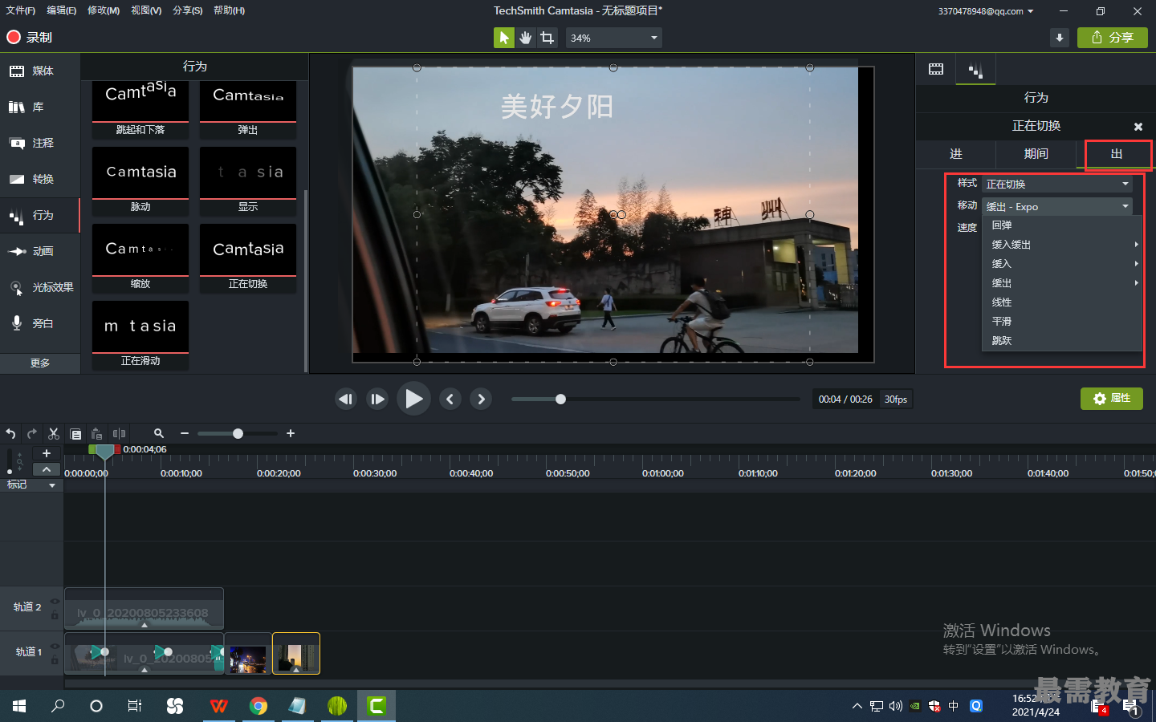
Task: Expand 更多 for more tools
Action: (40, 363)
